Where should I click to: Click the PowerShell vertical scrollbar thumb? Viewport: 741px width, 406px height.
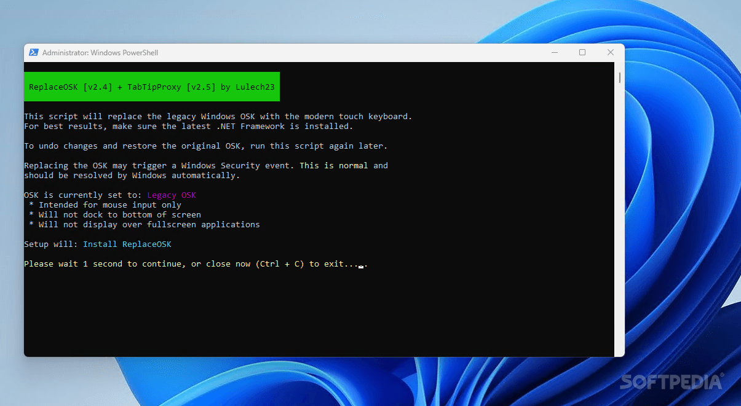click(620, 77)
